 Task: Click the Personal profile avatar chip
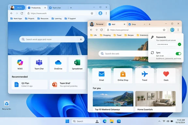point(97,24)
